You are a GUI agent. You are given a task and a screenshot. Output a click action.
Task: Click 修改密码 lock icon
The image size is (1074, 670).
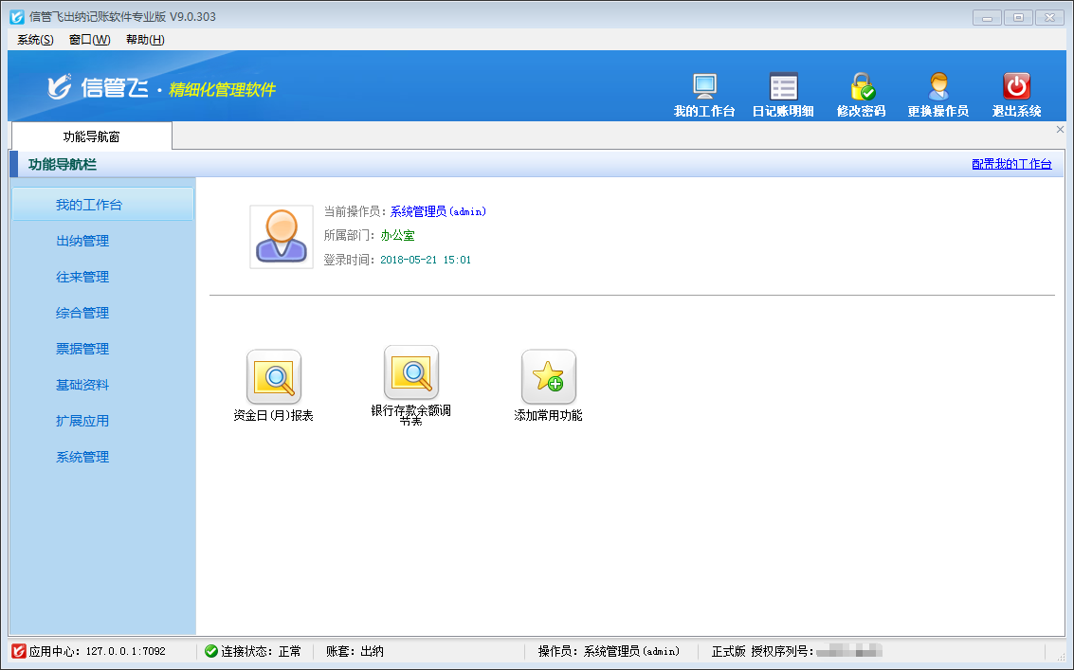[x=861, y=87]
